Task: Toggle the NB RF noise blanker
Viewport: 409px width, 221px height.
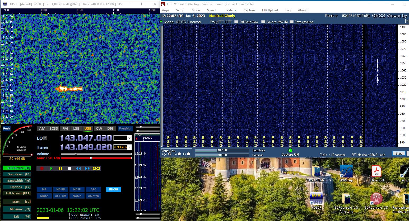Action: click(x=61, y=189)
